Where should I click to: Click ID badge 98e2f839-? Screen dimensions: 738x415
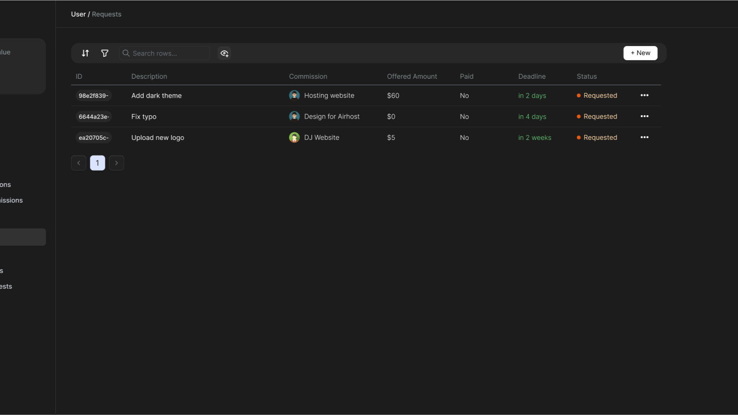93,95
